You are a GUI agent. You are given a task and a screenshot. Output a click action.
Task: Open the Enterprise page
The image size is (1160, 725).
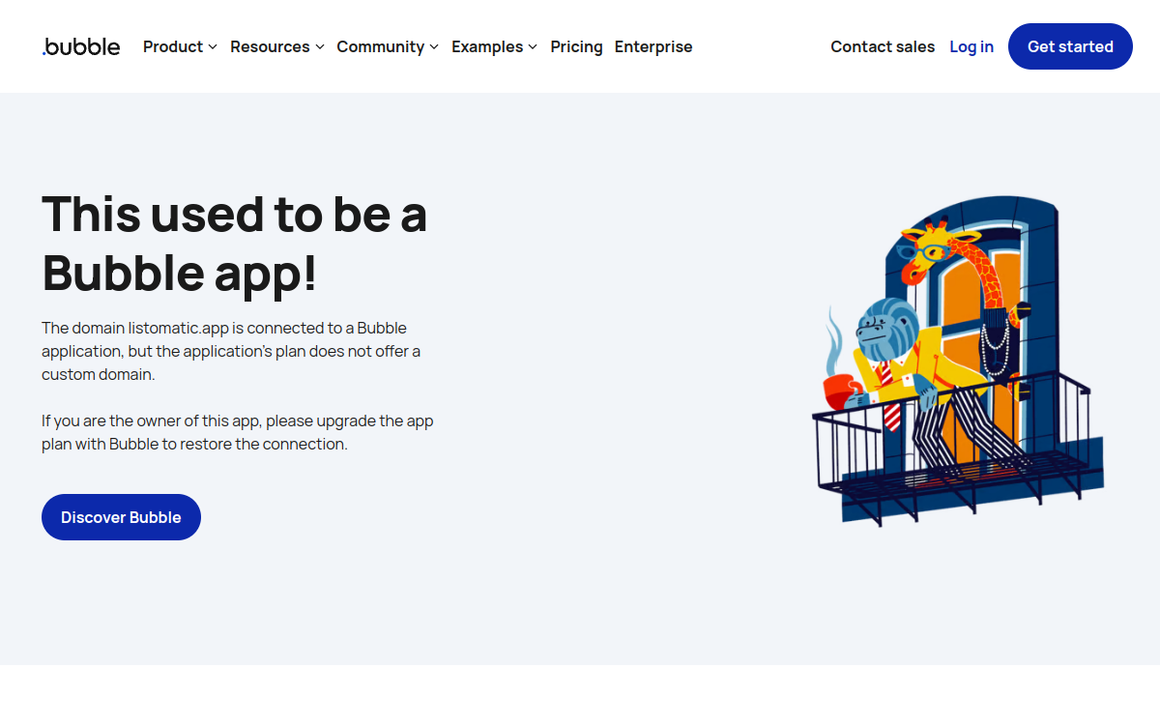tap(653, 46)
